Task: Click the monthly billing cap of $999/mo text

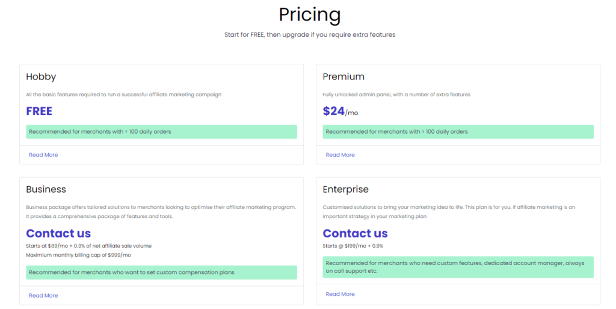Action: tap(79, 255)
